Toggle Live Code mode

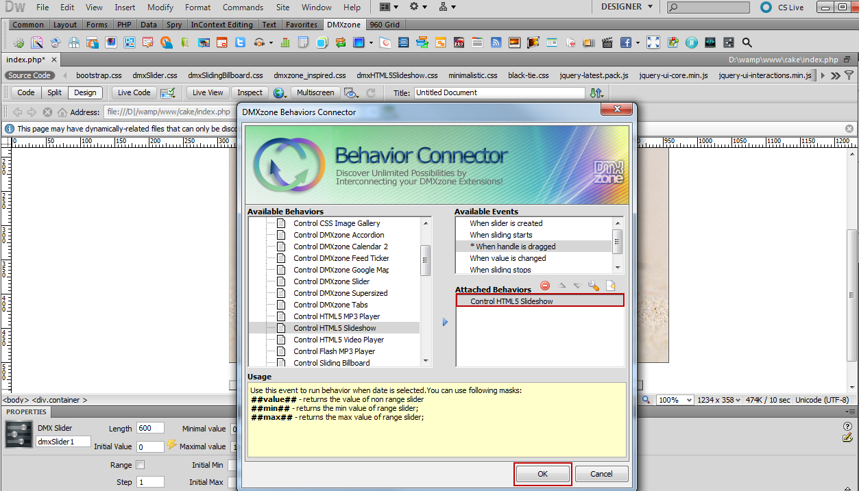click(x=134, y=92)
